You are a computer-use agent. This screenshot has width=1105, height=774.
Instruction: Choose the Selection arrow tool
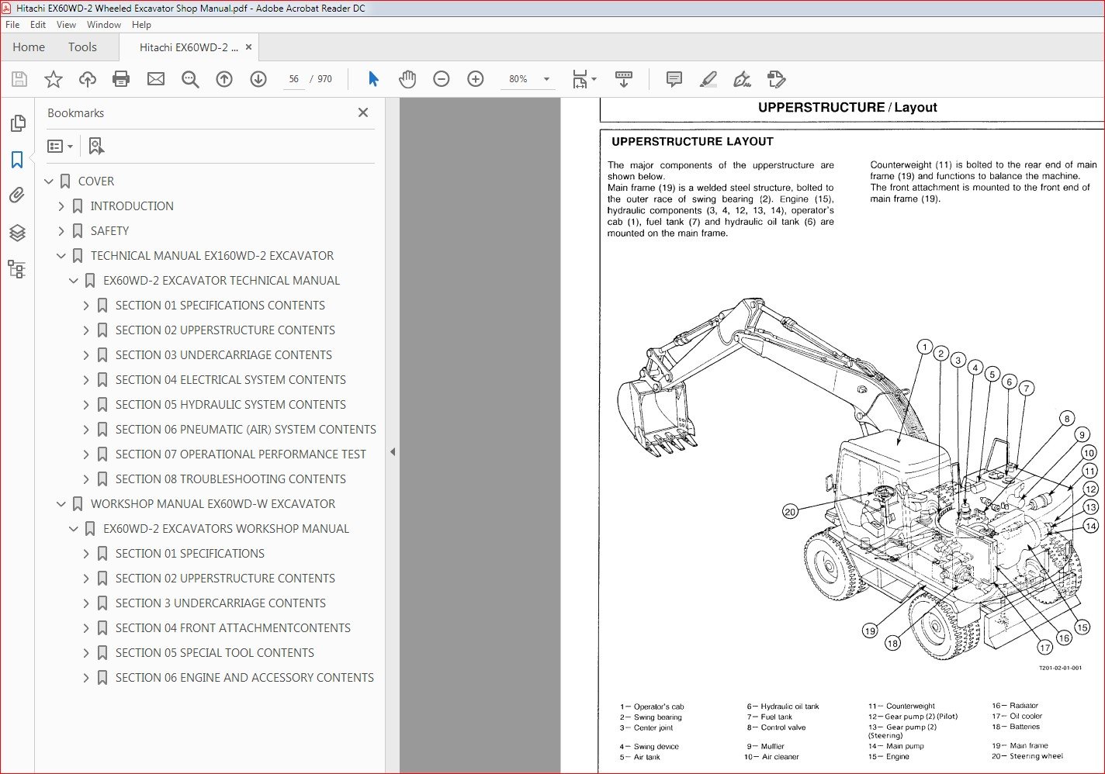tap(373, 79)
